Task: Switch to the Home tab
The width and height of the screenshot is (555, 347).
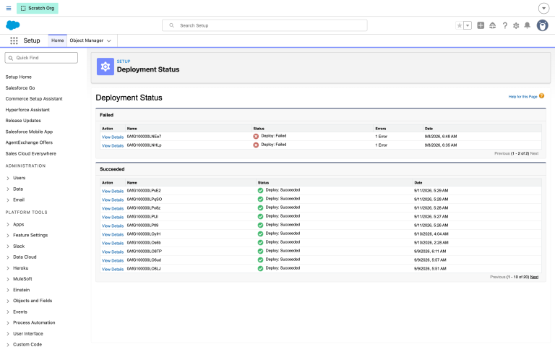Action: [57, 40]
